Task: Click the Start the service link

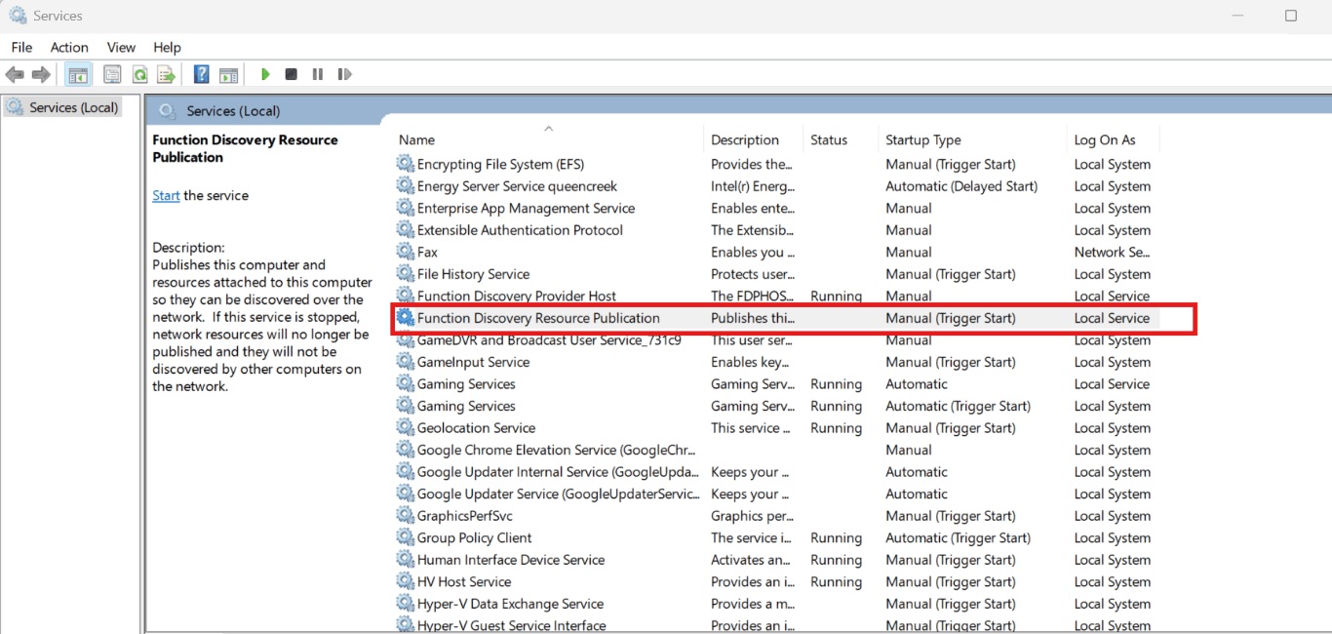Action: (x=166, y=195)
